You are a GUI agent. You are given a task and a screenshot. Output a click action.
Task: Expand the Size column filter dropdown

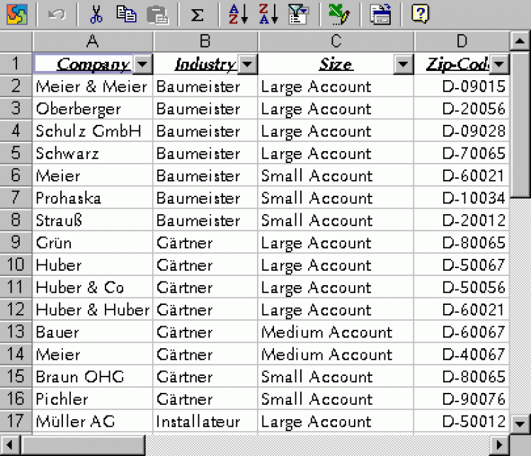pyautogui.click(x=403, y=65)
